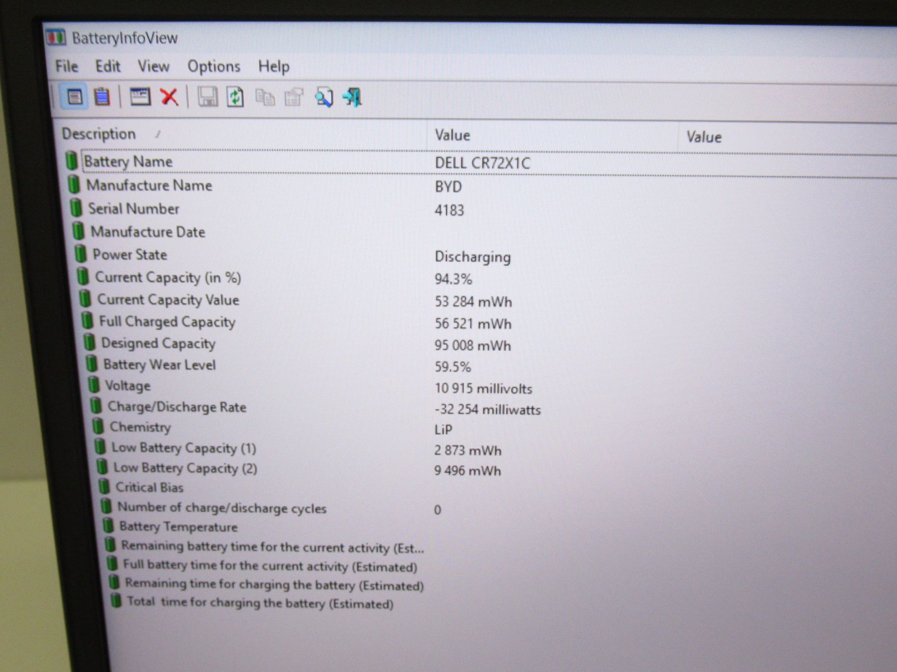Open the File menu

pyautogui.click(x=67, y=66)
